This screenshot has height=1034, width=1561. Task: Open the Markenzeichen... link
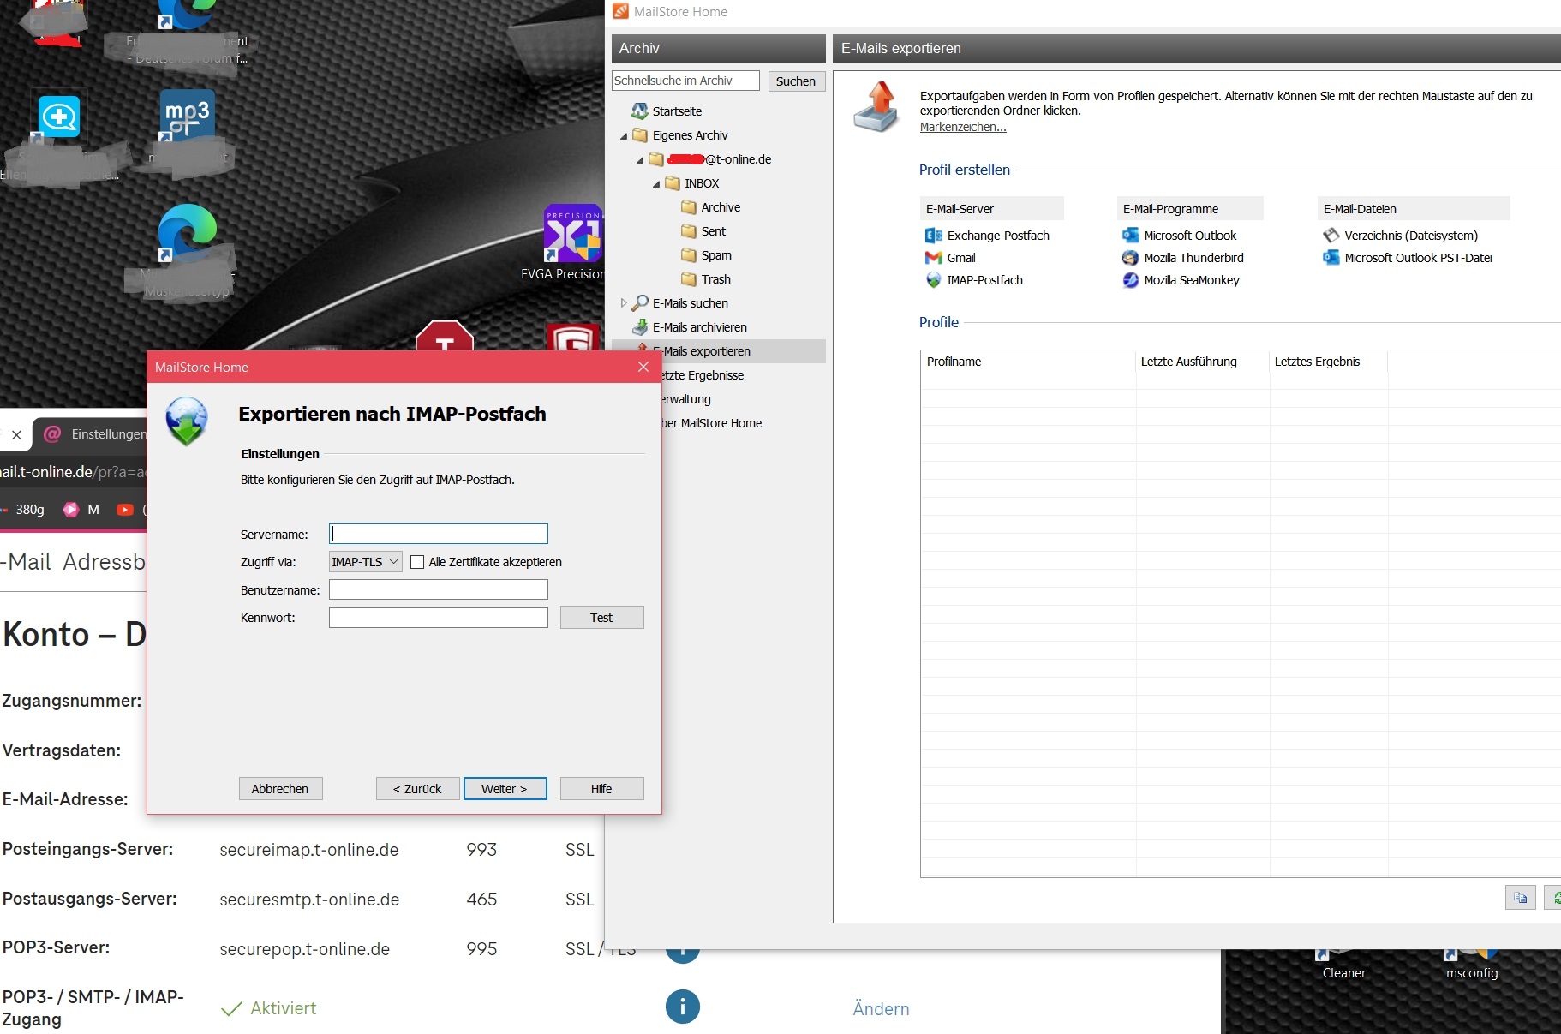pos(963,127)
